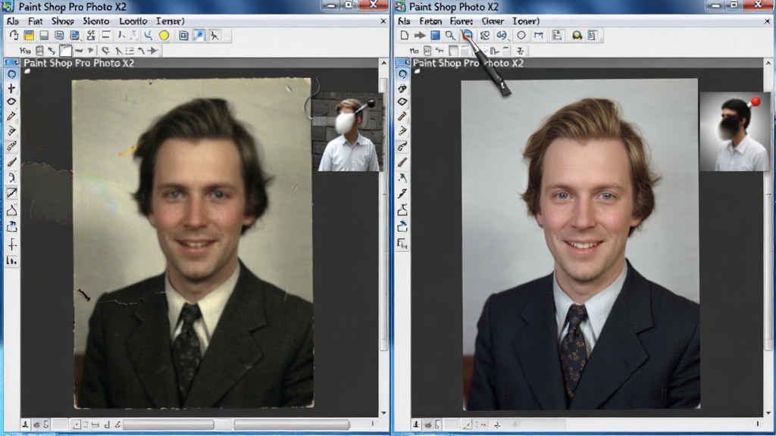Click the dark-masked face preview thumbnail in right window
This screenshot has width=776, height=436.
[735, 132]
